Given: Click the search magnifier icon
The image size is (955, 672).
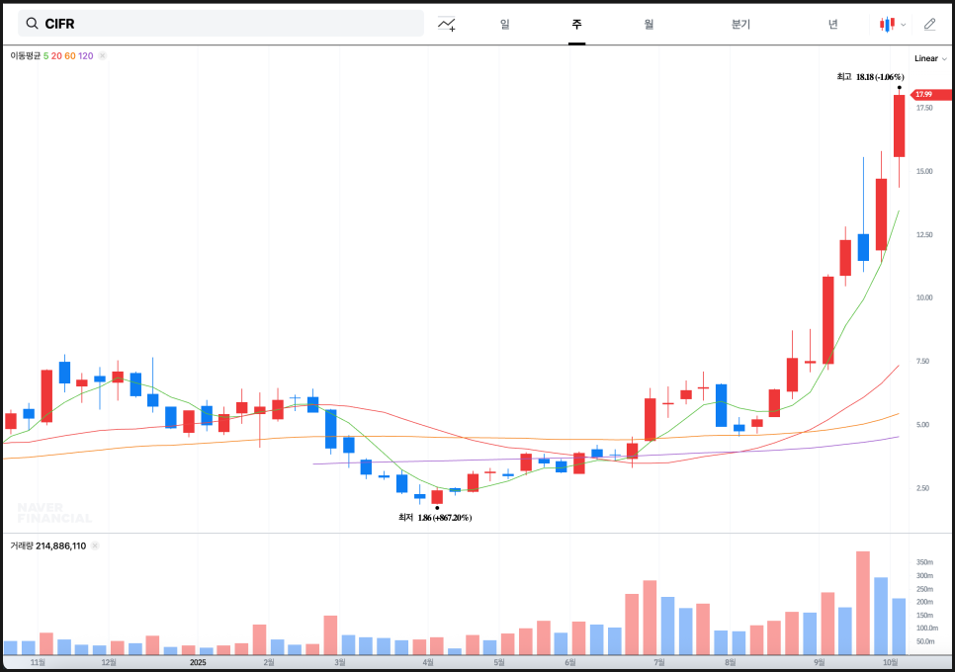Looking at the screenshot, I should click(33, 24).
